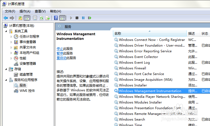
Task: Expand the 任务计划程序 node arrow
Action: [11, 37]
